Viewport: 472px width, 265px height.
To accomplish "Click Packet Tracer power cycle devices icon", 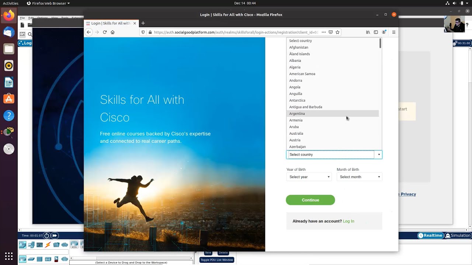I will [46, 236].
